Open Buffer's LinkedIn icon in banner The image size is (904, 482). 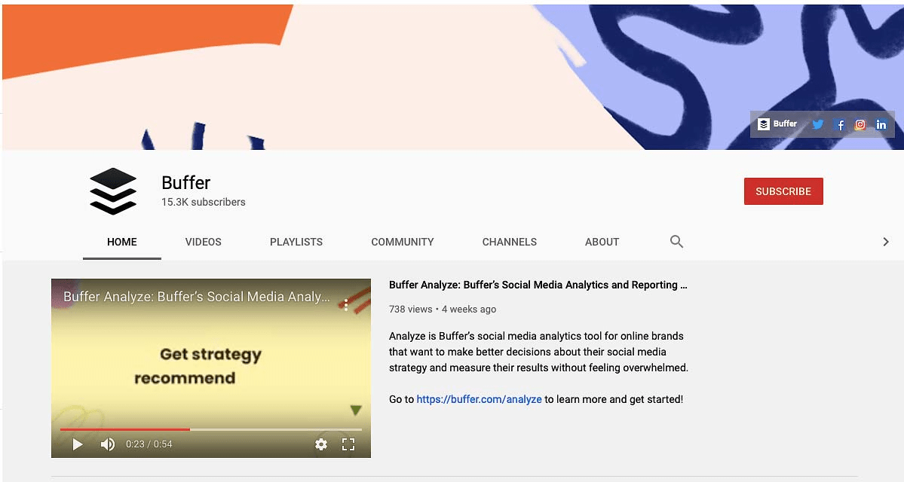coord(881,124)
